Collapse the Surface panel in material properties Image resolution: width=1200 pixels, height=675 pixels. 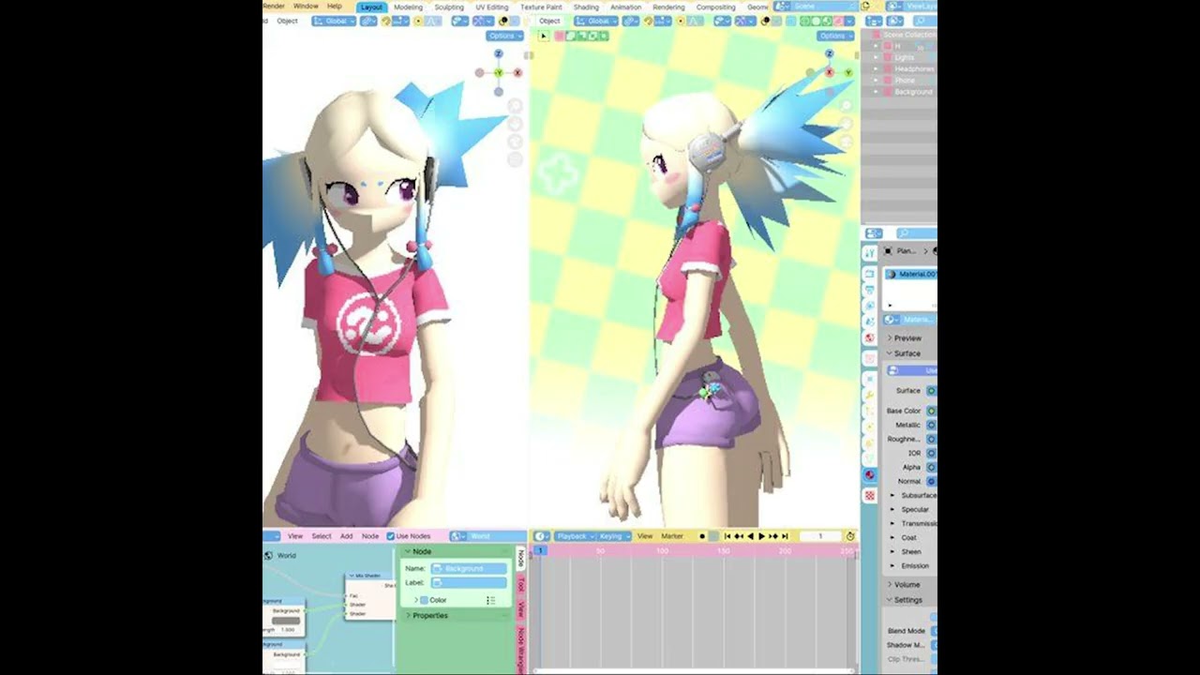point(907,353)
